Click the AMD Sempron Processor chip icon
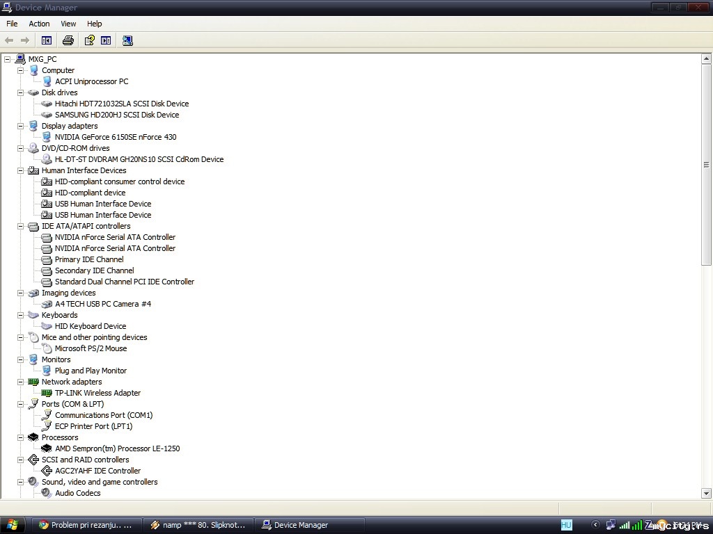This screenshot has height=534, width=713. tap(47, 448)
